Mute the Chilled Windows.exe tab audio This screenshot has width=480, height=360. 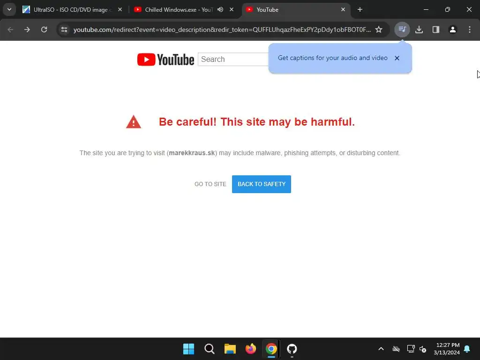(x=220, y=9)
